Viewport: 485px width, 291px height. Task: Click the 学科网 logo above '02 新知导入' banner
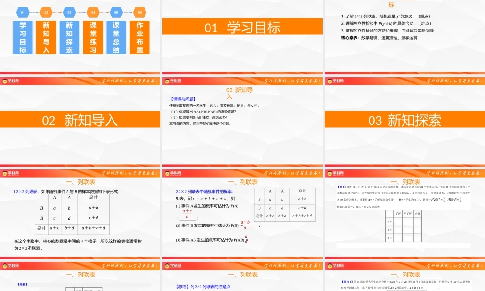(x=11, y=81)
